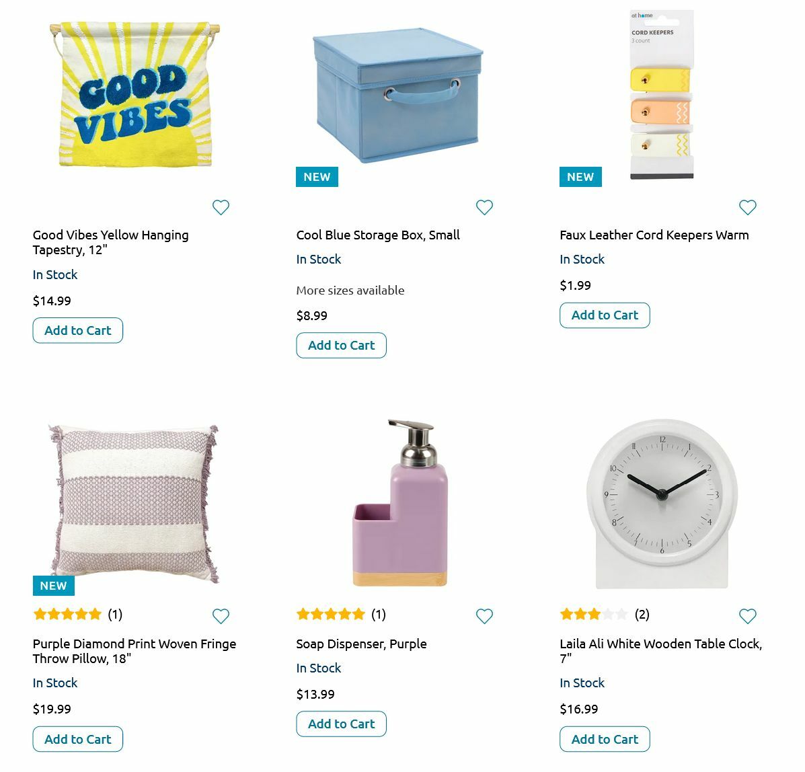Heart the Laila Ali White Table Clock
805x772 pixels.
748,616
